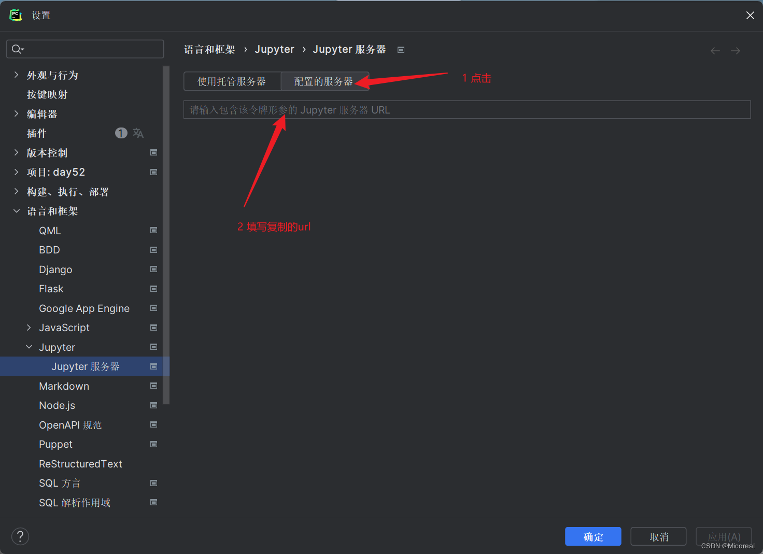Click project-level icon beside Puppet

[x=153, y=444]
